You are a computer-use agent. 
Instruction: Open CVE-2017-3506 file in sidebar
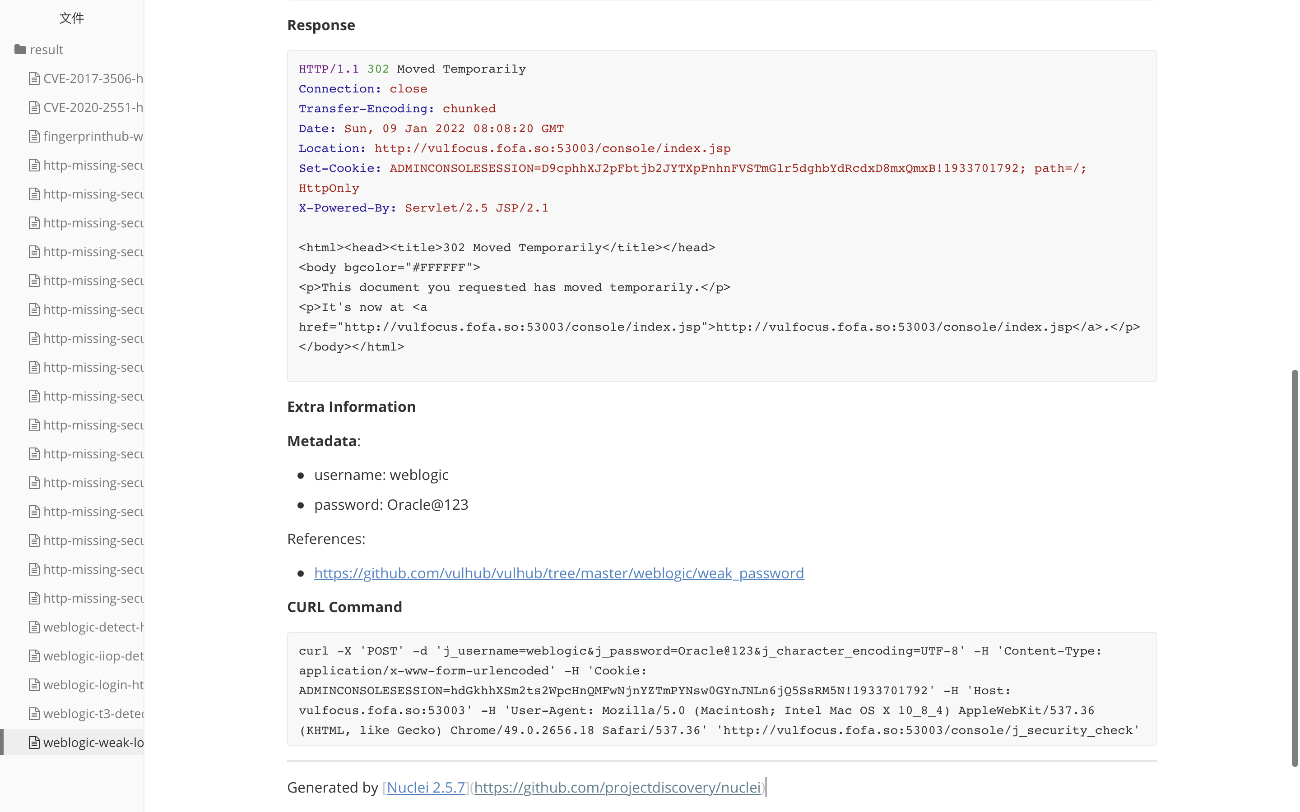tap(93, 78)
